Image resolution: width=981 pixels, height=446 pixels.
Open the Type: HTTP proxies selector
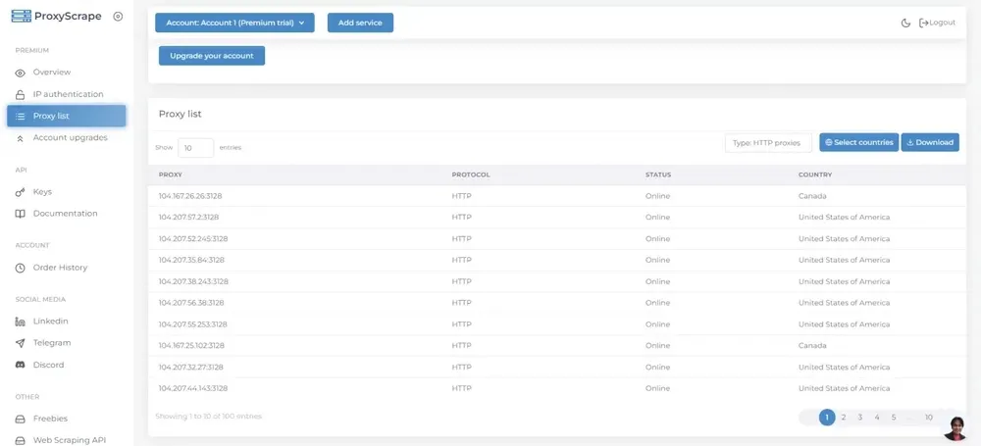coord(768,142)
